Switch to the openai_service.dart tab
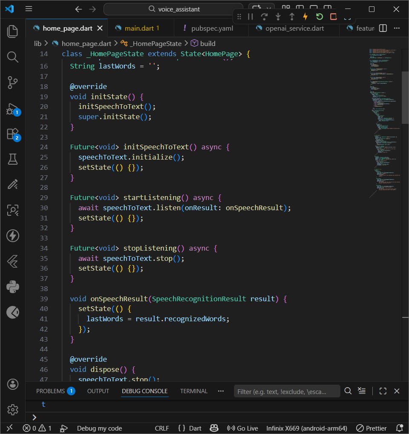The width and height of the screenshot is (409, 434). pos(294,28)
